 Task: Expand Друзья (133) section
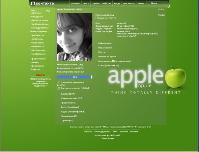pos(68,94)
